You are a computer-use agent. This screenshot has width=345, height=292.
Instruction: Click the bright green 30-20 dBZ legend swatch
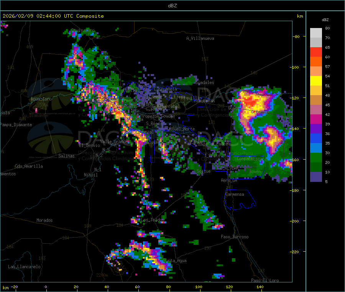(316, 157)
